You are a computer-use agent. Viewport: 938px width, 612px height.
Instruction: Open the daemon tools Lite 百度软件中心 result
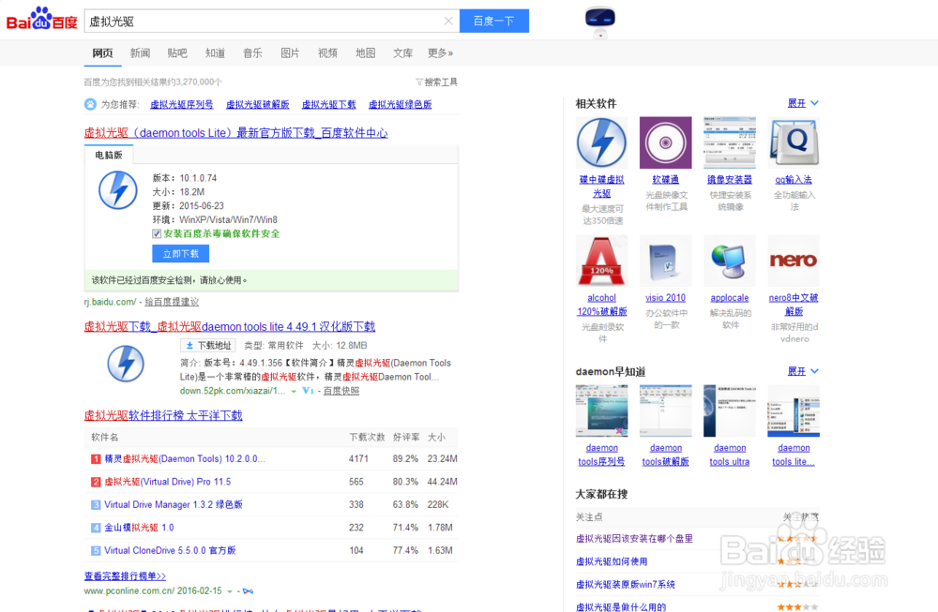click(235, 133)
